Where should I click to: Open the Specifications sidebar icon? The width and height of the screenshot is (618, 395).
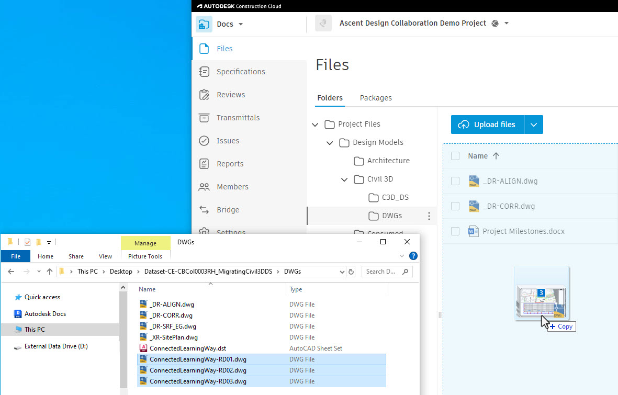click(204, 71)
